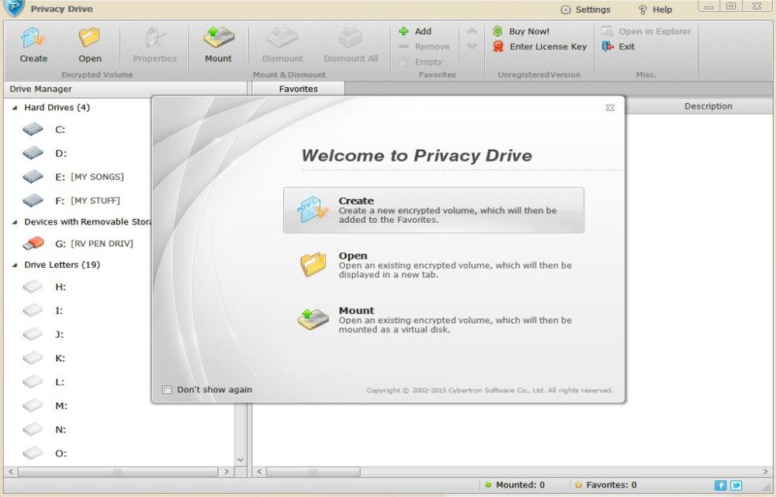Screen dimensions: 776x497
Task: Select drive letter M:
Action: [45, 405]
